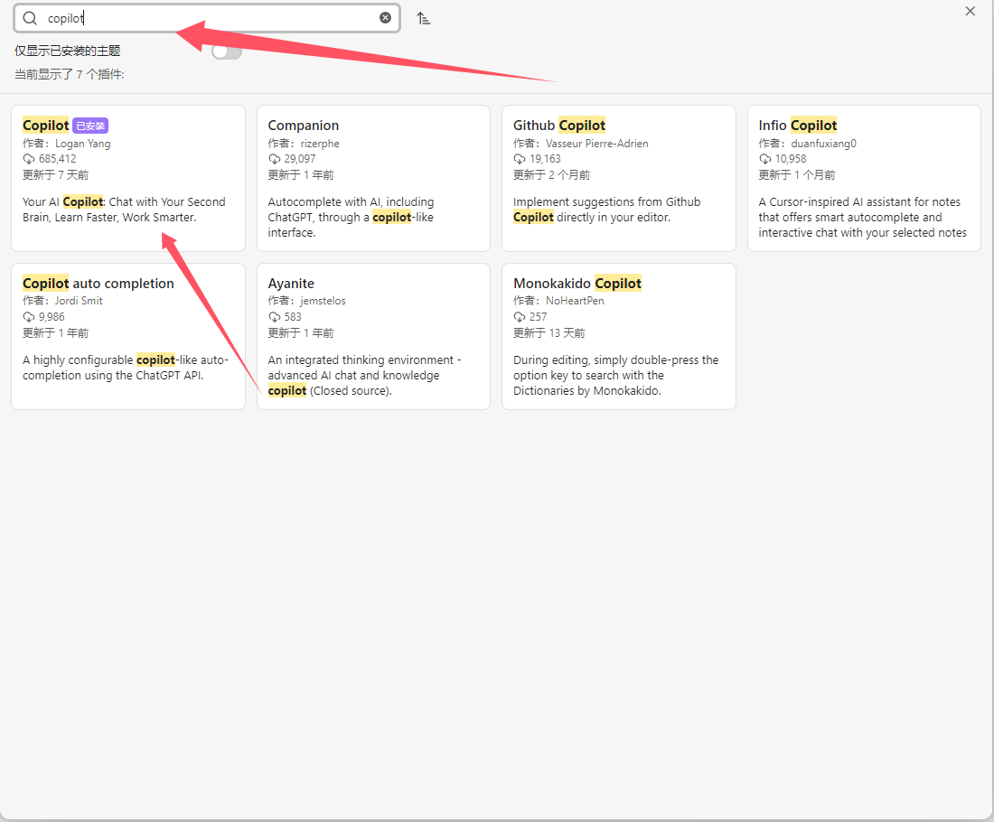Open the Github Copilot plugin card

coord(619,178)
